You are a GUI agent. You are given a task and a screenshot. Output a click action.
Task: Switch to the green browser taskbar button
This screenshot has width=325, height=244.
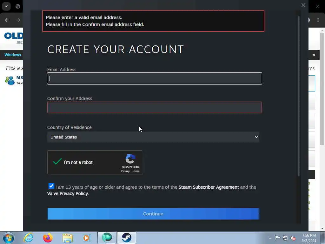(x=107, y=238)
